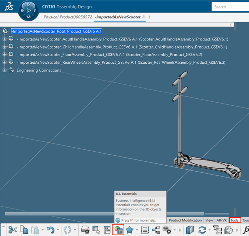Click in the Search field
249x236 pixels.
coord(230,7)
